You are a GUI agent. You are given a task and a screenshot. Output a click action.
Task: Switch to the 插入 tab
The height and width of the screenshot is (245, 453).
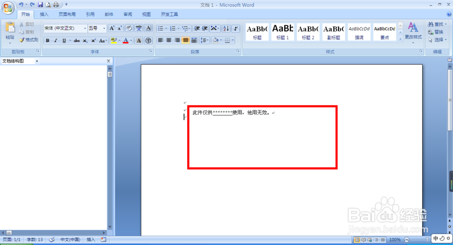pyautogui.click(x=44, y=14)
